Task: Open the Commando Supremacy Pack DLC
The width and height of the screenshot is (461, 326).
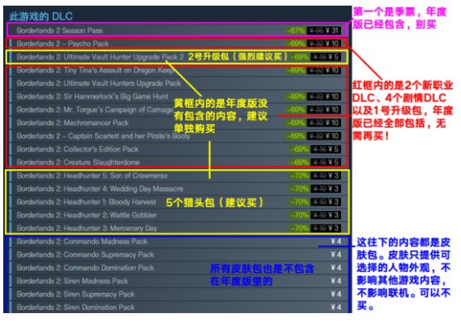Action: (178, 254)
